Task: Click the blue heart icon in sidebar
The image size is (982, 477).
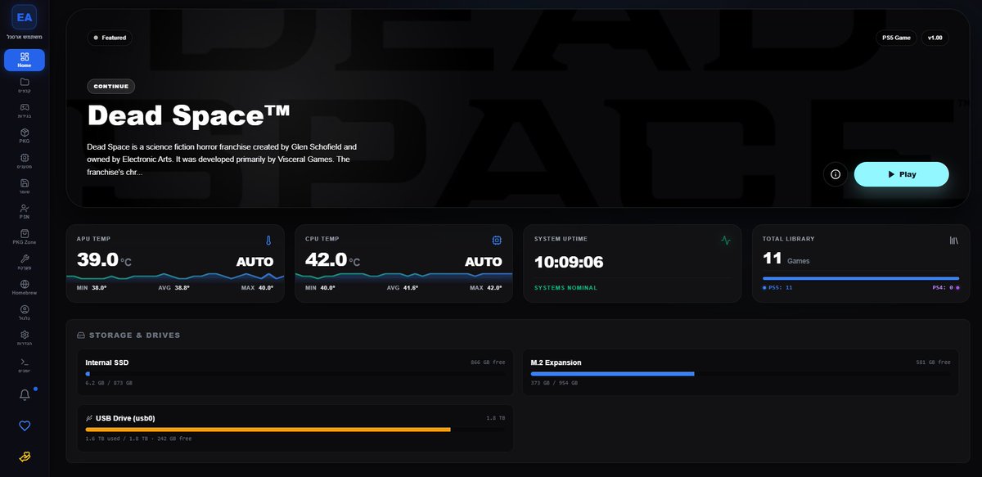Action: coord(25,425)
